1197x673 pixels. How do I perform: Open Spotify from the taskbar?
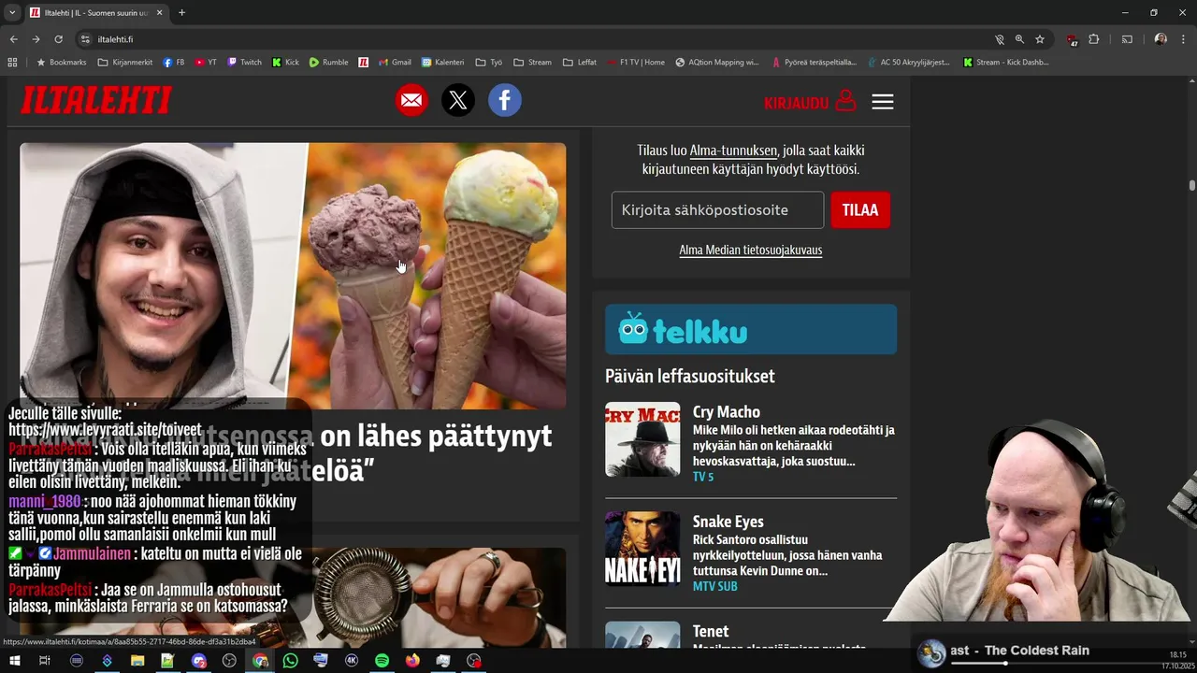click(x=382, y=661)
